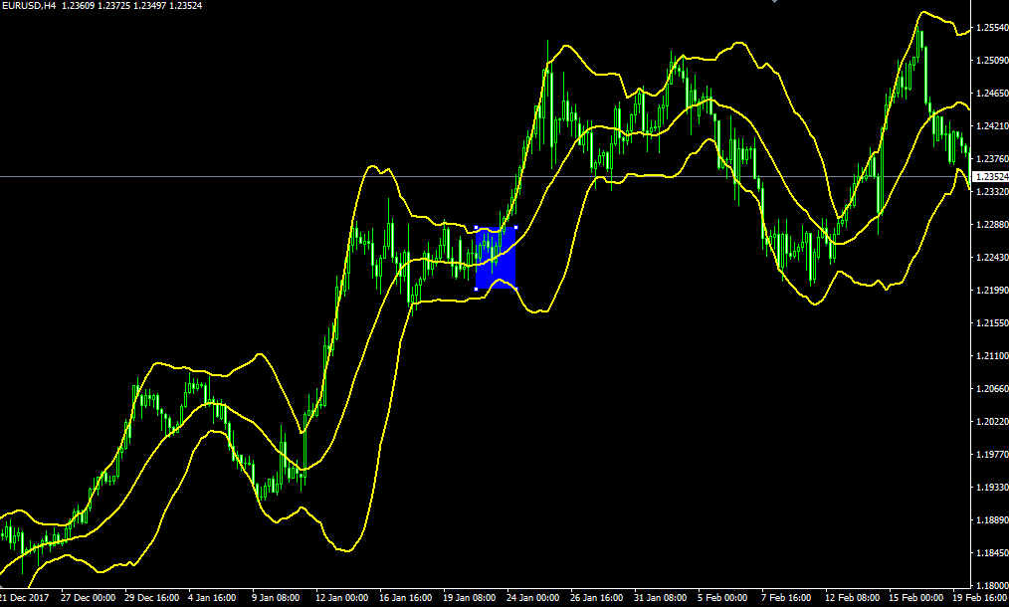The height and width of the screenshot is (607, 1009).
Task: Click the 9 Jan 08:00 time label
Action: point(277,599)
